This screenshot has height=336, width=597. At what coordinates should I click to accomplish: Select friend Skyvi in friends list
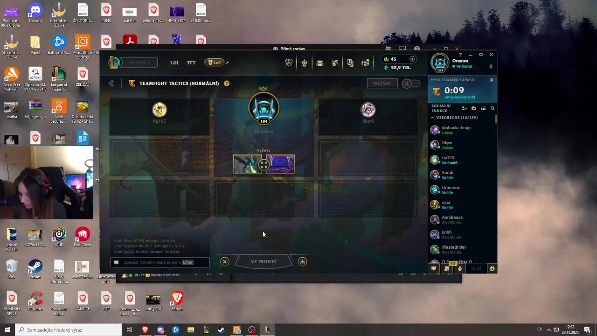[x=462, y=145]
